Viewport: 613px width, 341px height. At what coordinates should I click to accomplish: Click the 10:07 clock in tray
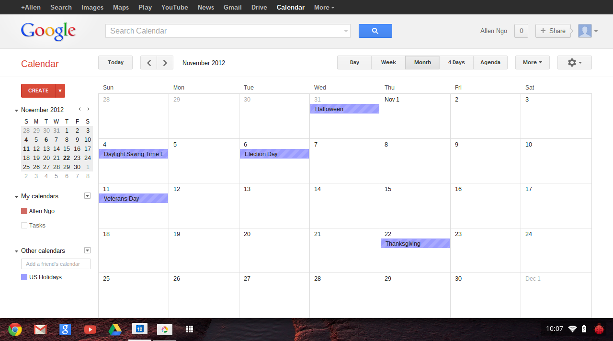(x=555, y=329)
